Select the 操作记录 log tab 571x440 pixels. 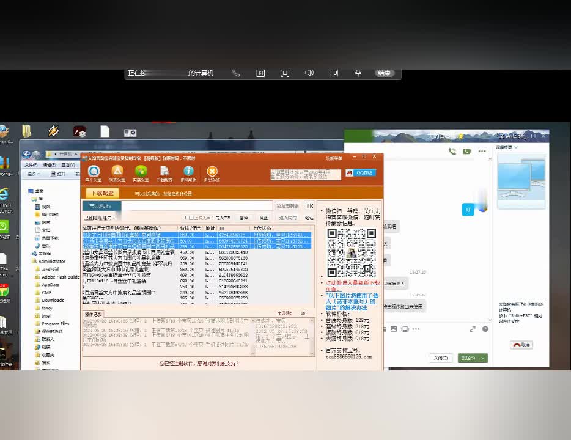(93, 314)
